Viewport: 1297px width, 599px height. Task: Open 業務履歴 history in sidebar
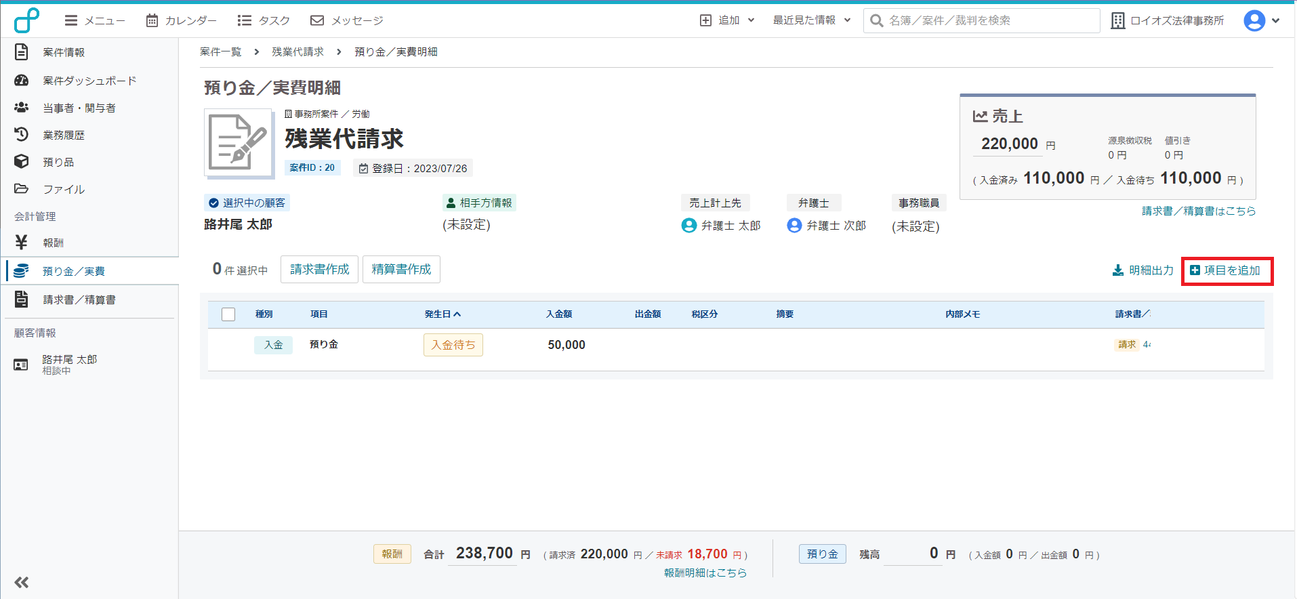click(x=63, y=135)
